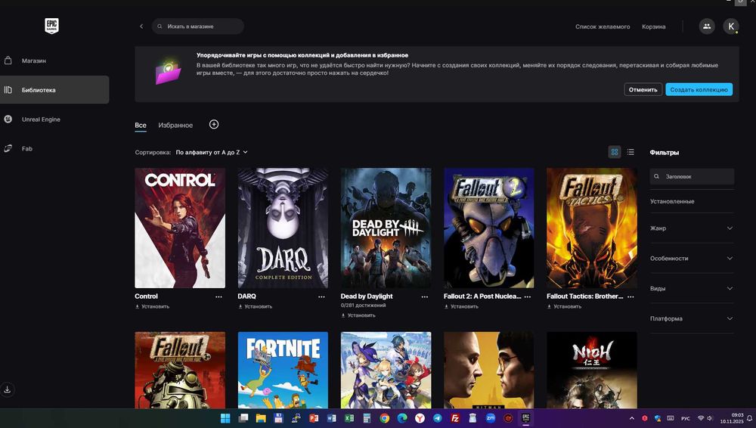The height and width of the screenshot is (428, 756).
Task: Open Список желаемого wishlist
Action: [x=603, y=26]
